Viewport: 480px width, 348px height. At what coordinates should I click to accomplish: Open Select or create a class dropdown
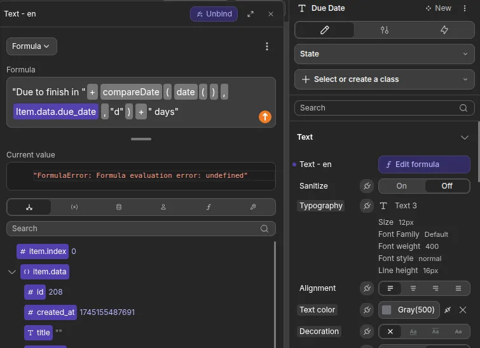tap(384, 79)
